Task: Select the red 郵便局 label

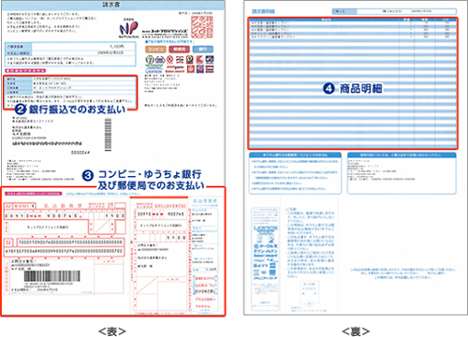Action: click(180, 50)
